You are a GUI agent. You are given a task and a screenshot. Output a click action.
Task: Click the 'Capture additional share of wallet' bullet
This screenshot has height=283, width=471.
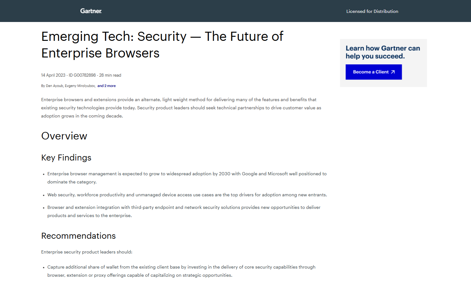click(x=181, y=271)
